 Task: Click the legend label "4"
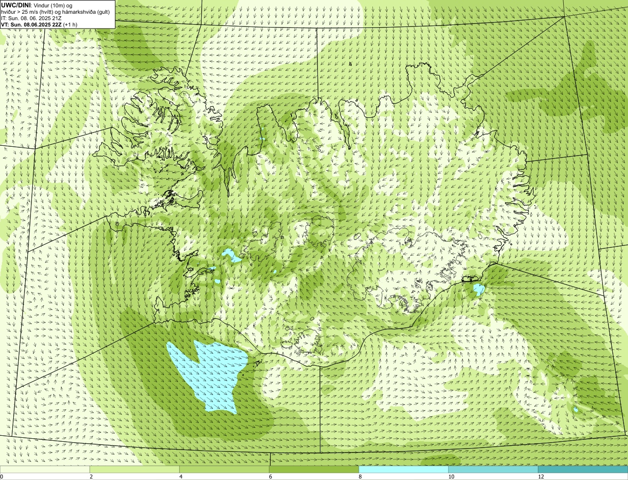[181, 477]
